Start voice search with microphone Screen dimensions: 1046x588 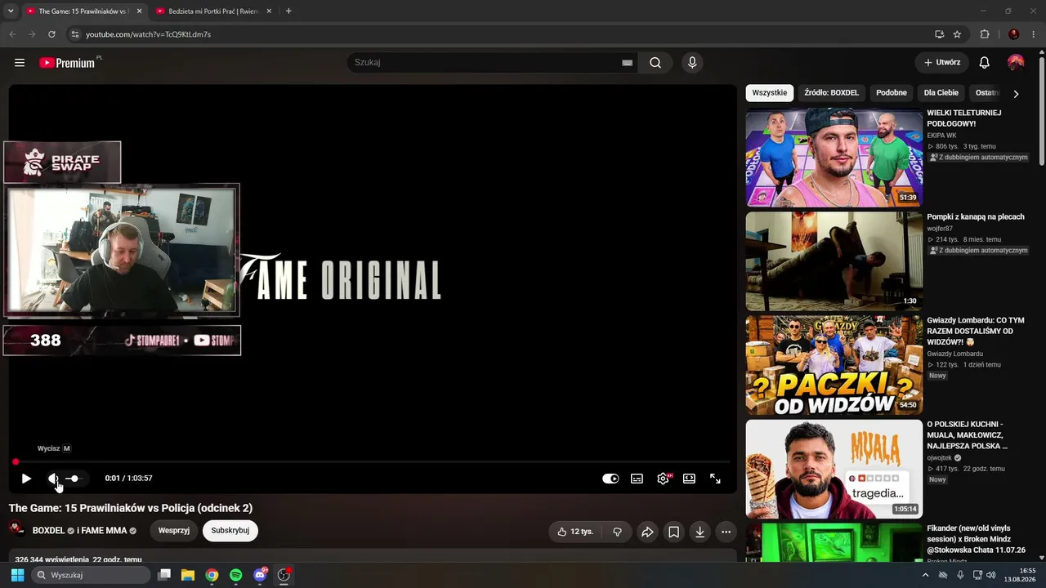(692, 63)
